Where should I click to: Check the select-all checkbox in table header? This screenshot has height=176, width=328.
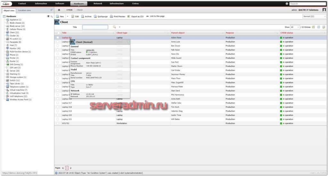point(58,33)
